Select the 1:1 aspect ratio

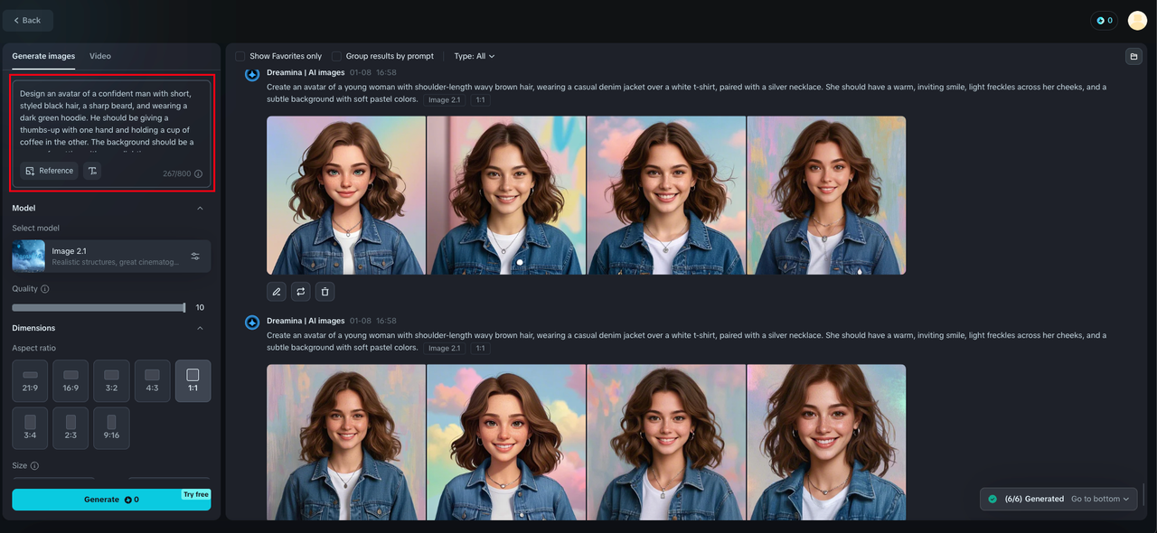pyautogui.click(x=193, y=380)
